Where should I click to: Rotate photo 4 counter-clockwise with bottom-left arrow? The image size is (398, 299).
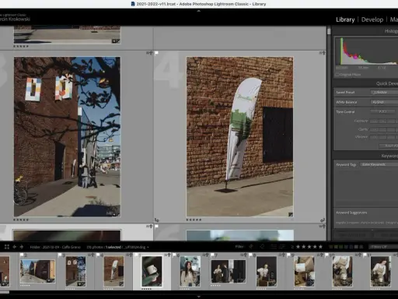157,220
